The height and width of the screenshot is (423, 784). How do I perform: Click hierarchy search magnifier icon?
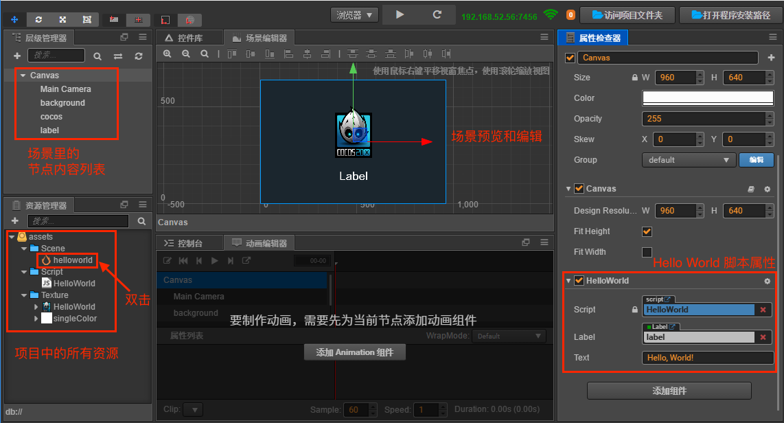[x=97, y=56]
